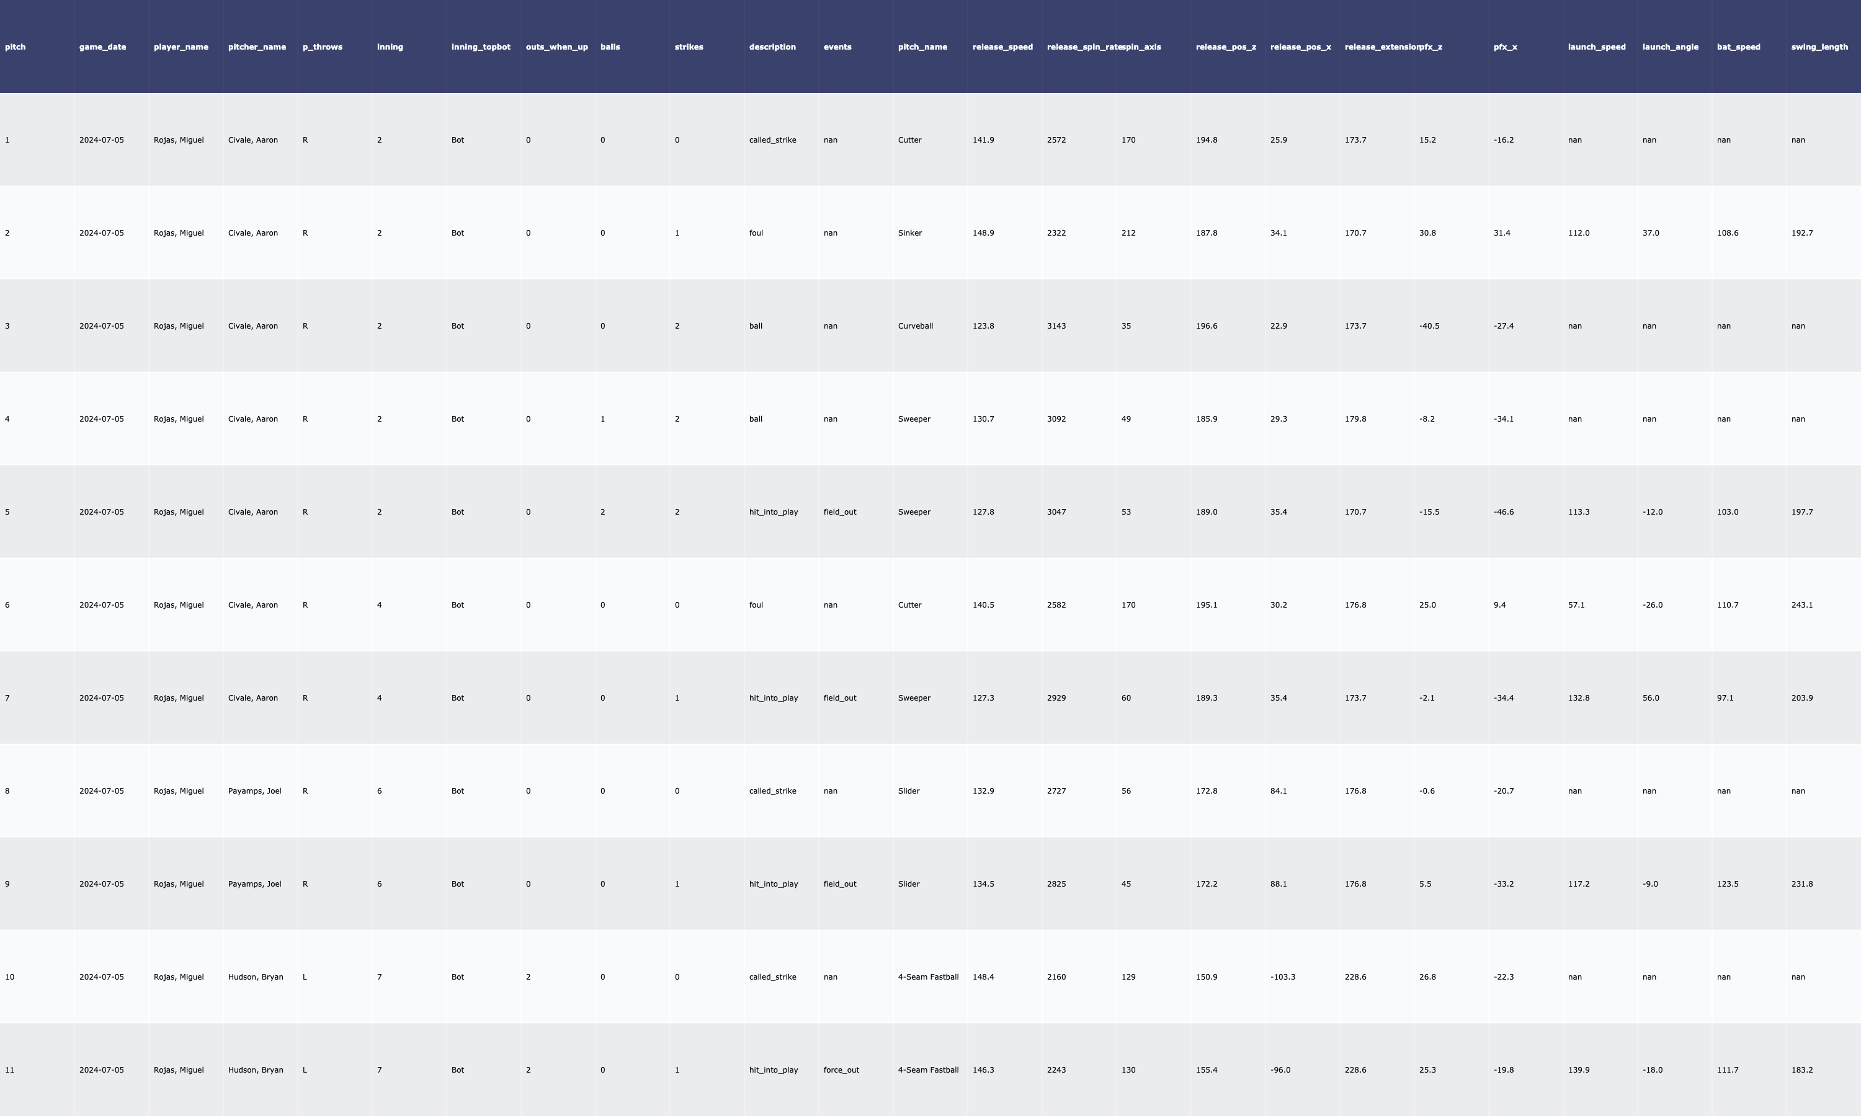The height and width of the screenshot is (1116, 1861).
Task: Click the outs_when_up column header
Action: tap(556, 46)
